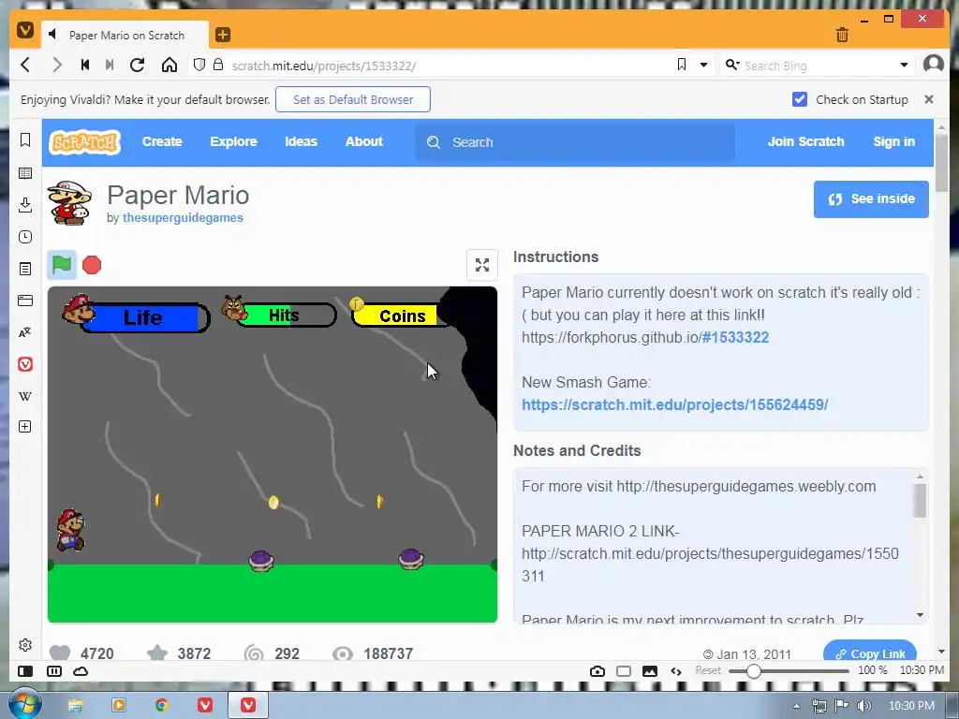This screenshot has width=959, height=719.
Task: Open the Windows Start button
Action: (24, 704)
